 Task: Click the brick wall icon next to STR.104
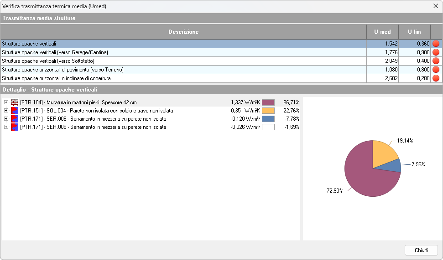tap(15, 102)
